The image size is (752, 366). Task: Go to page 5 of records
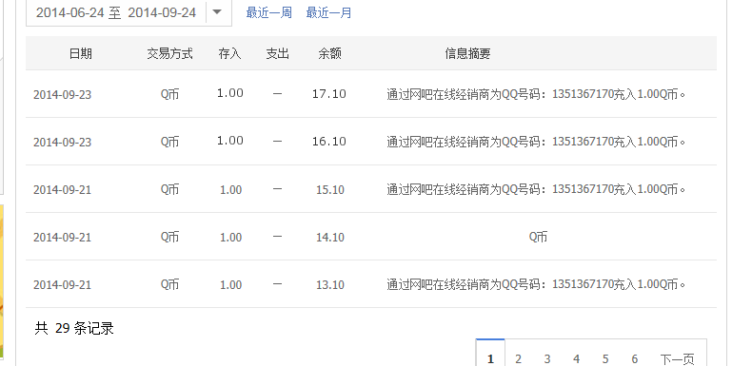pos(605,358)
